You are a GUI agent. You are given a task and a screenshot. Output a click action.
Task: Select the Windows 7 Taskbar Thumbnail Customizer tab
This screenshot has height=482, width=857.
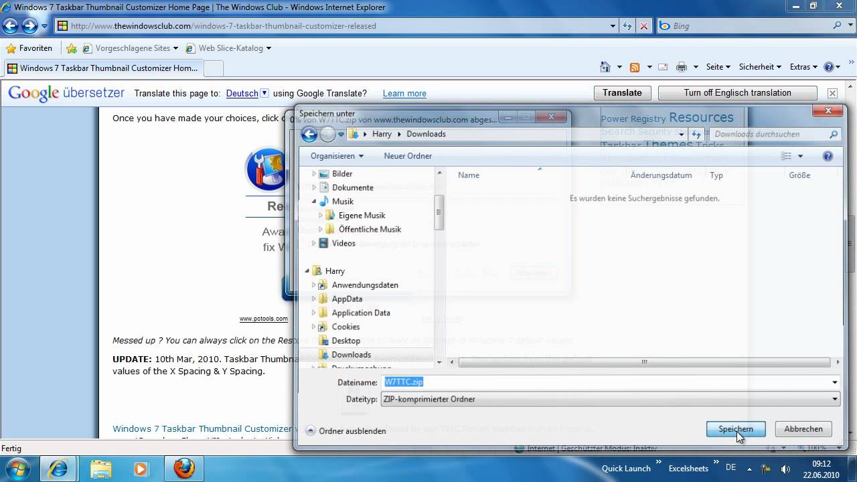[102, 68]
